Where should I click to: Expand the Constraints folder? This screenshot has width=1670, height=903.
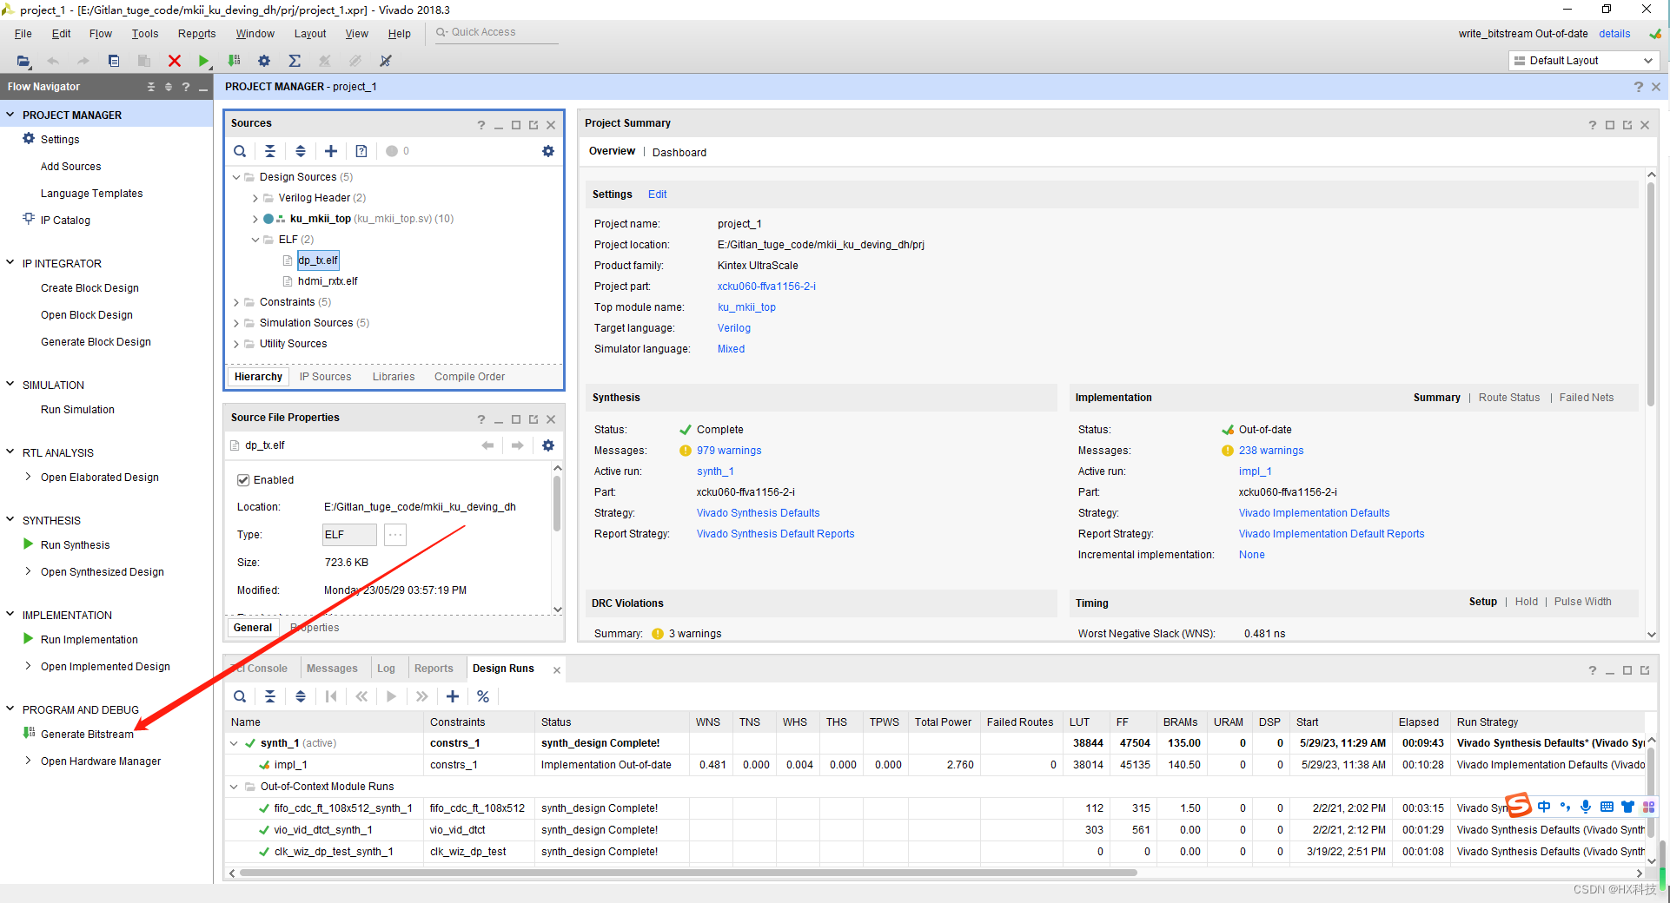click(x=236, y=302)
